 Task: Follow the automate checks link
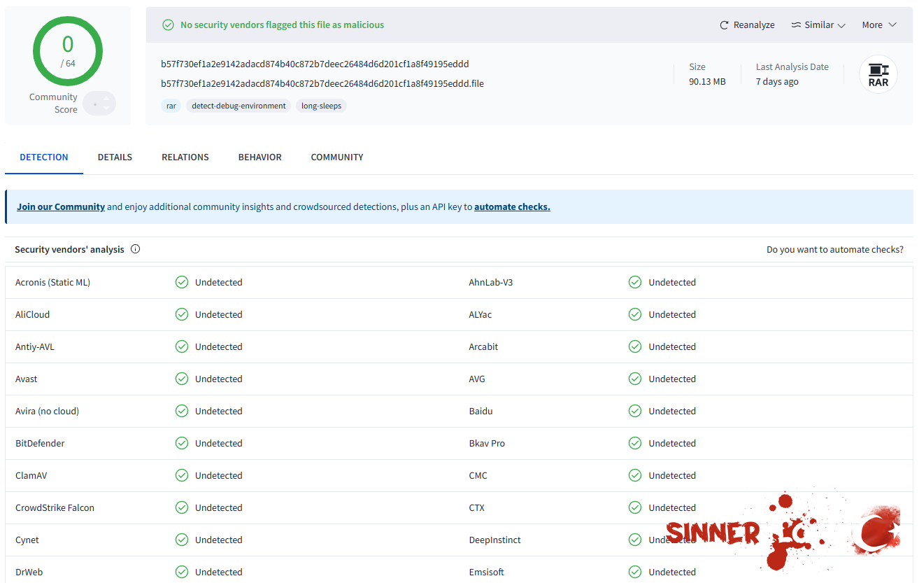512,207
